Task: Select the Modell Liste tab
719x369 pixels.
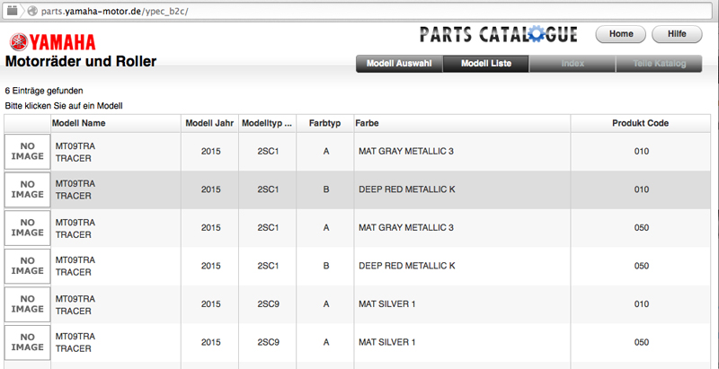Action: [x=485, y=64]
